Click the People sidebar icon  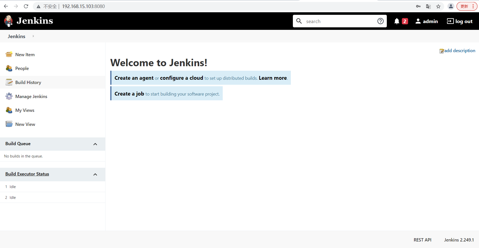(9, 68)
